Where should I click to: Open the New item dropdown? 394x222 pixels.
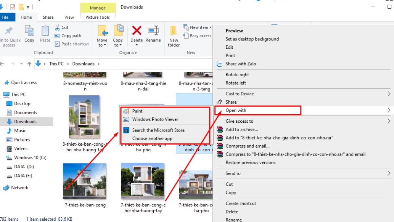click(197, 27)
